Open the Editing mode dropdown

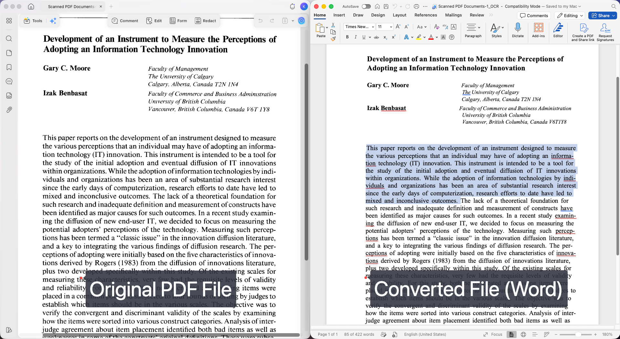570,15
